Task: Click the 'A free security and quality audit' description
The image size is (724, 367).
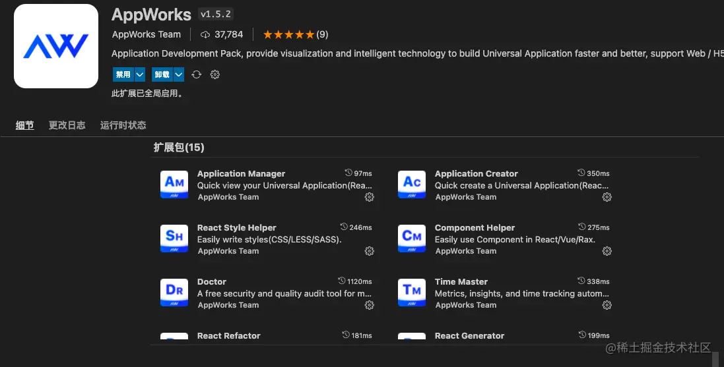Action: [284, 293]
